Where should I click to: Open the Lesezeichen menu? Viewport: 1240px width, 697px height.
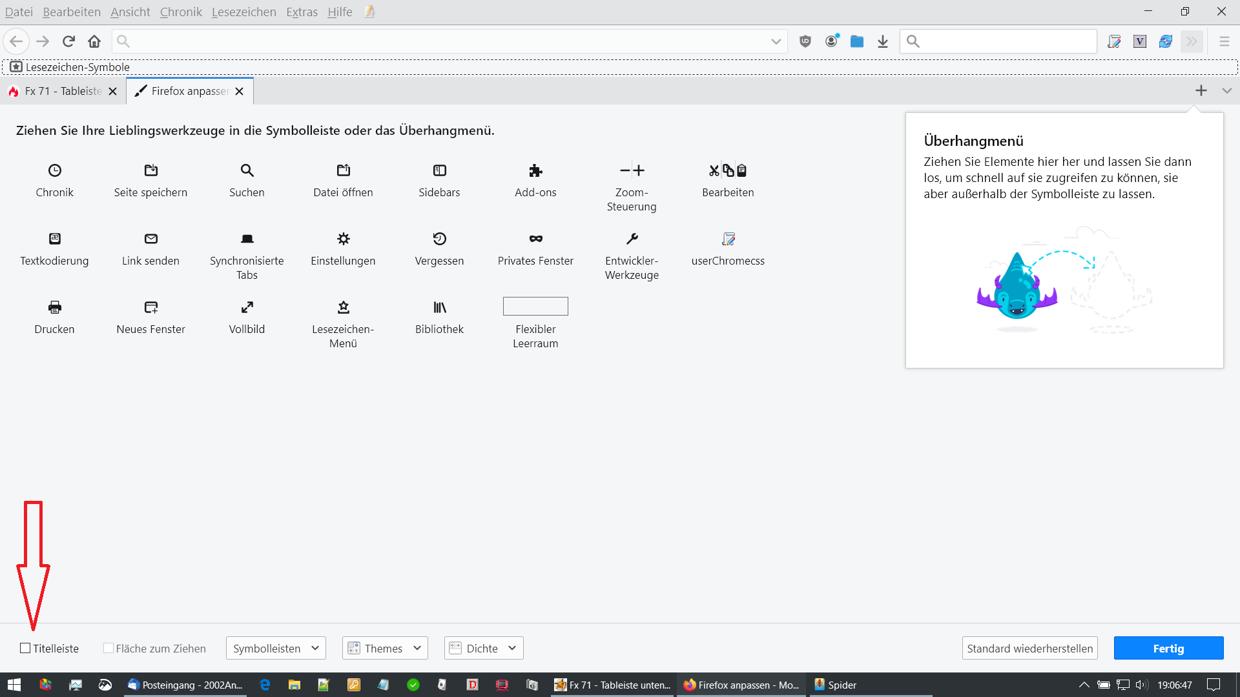(x=243, y=12)
